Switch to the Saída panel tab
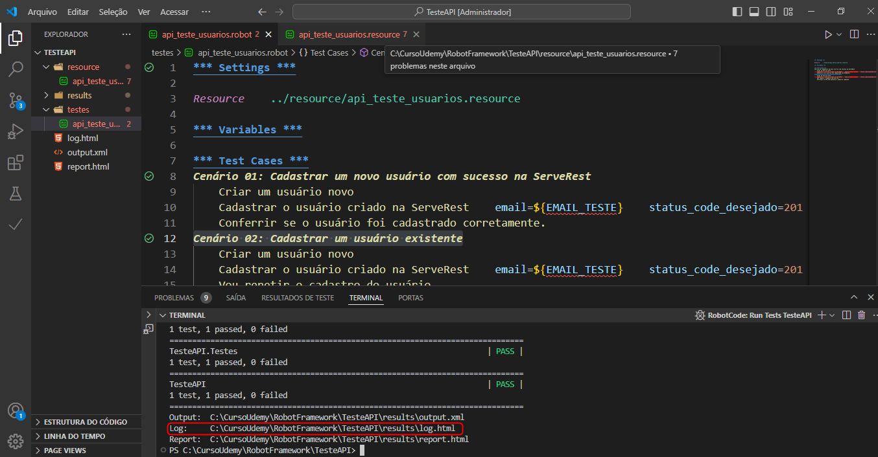 tap(236, 298)
